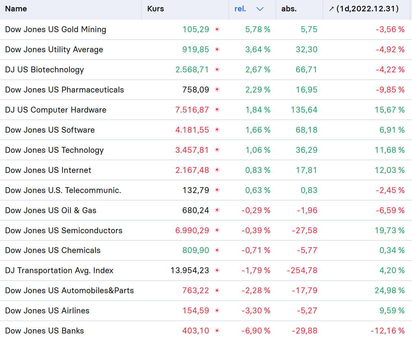The image size is (412, 338).
Task: Click the red dot in the Software row
Action: coord(217,130)
